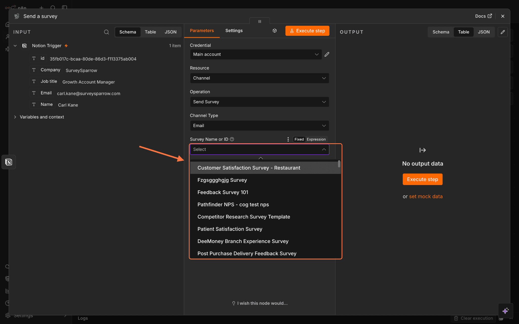
Task: Click the I wish this node would link
Action: (x=260, y=303)
